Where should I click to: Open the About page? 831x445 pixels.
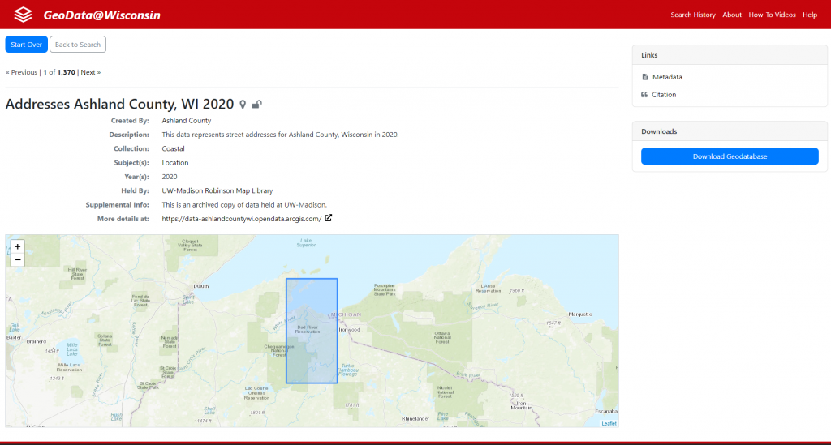click(x=732, y=15)
